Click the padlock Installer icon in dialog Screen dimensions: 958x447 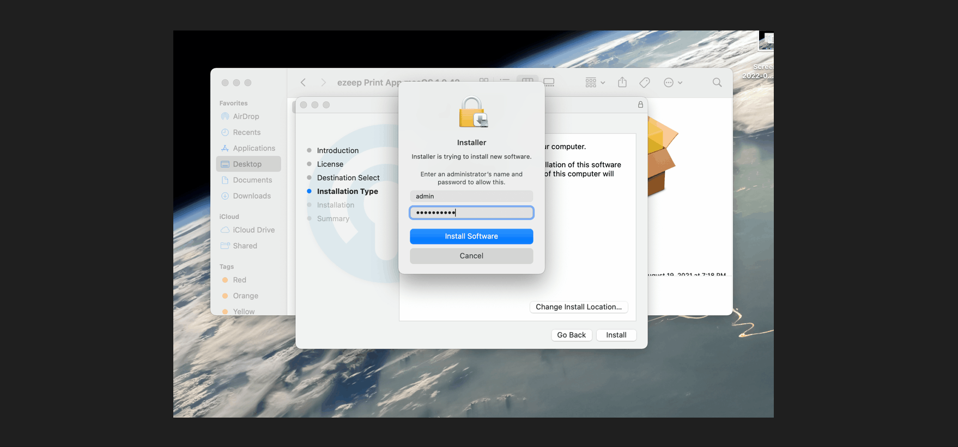point(472,112)
